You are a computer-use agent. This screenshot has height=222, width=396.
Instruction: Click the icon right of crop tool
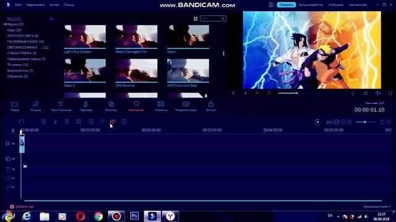tap(90, 122)
